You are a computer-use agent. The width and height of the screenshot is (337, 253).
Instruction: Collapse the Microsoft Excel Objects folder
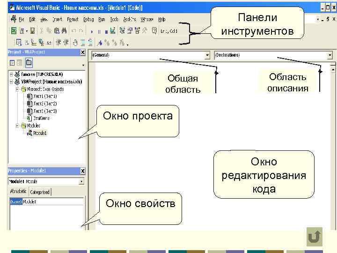[x=17, y=89]
